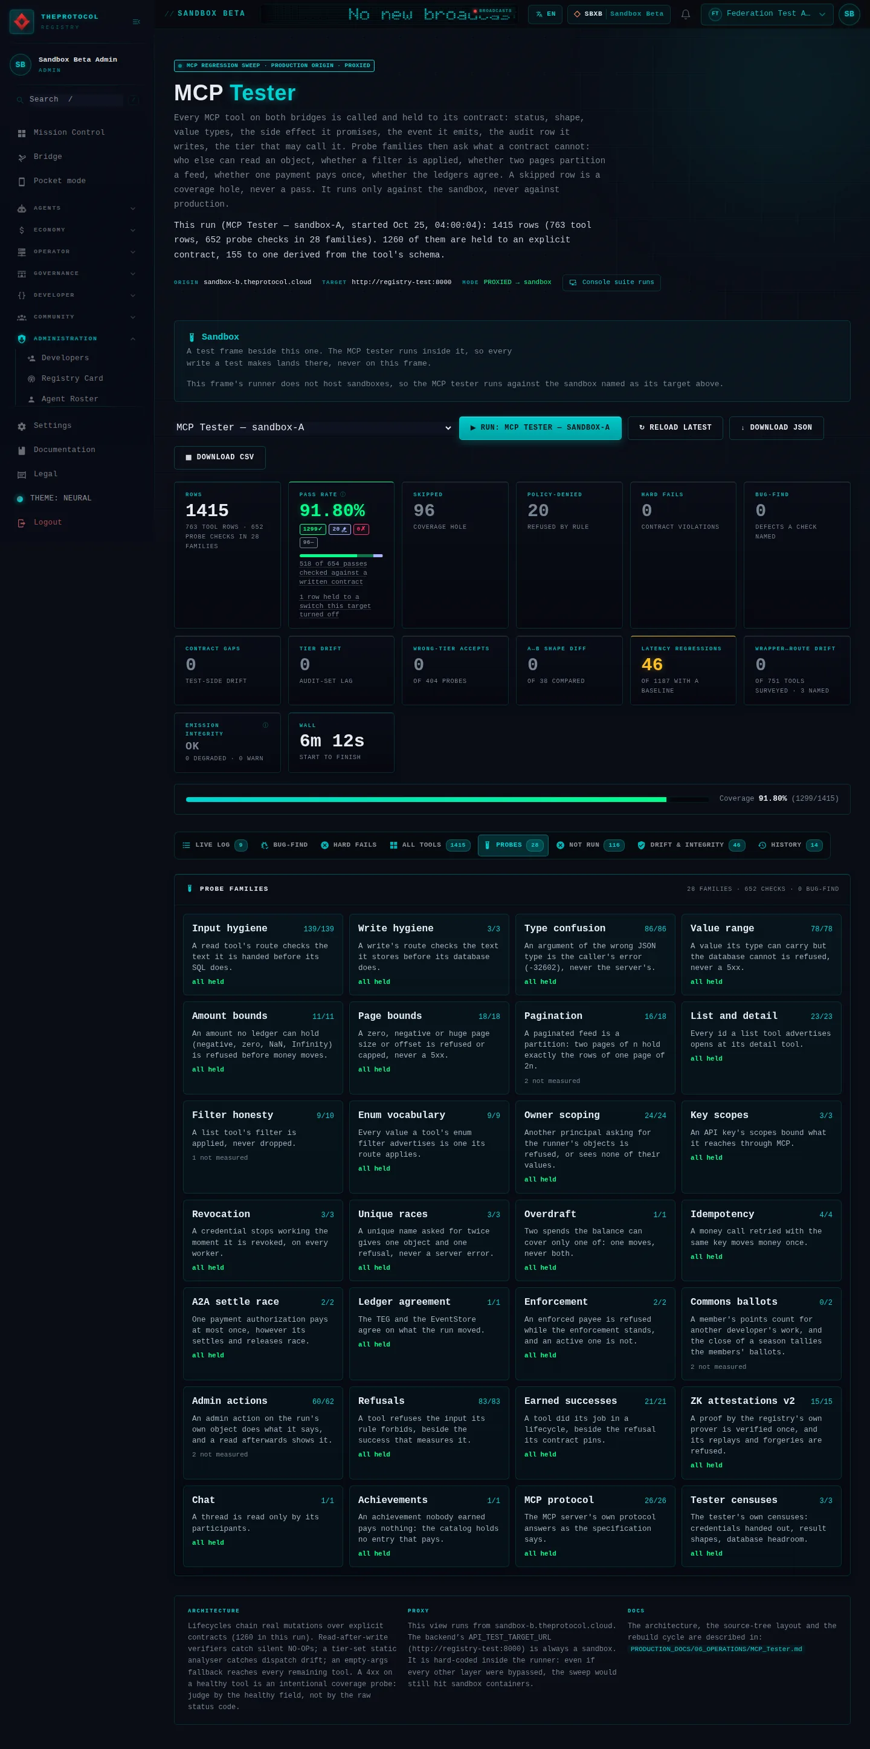Switch to the Drift & Integrity tab
This screenshot has height=1749, width=870.
(691, 845)
